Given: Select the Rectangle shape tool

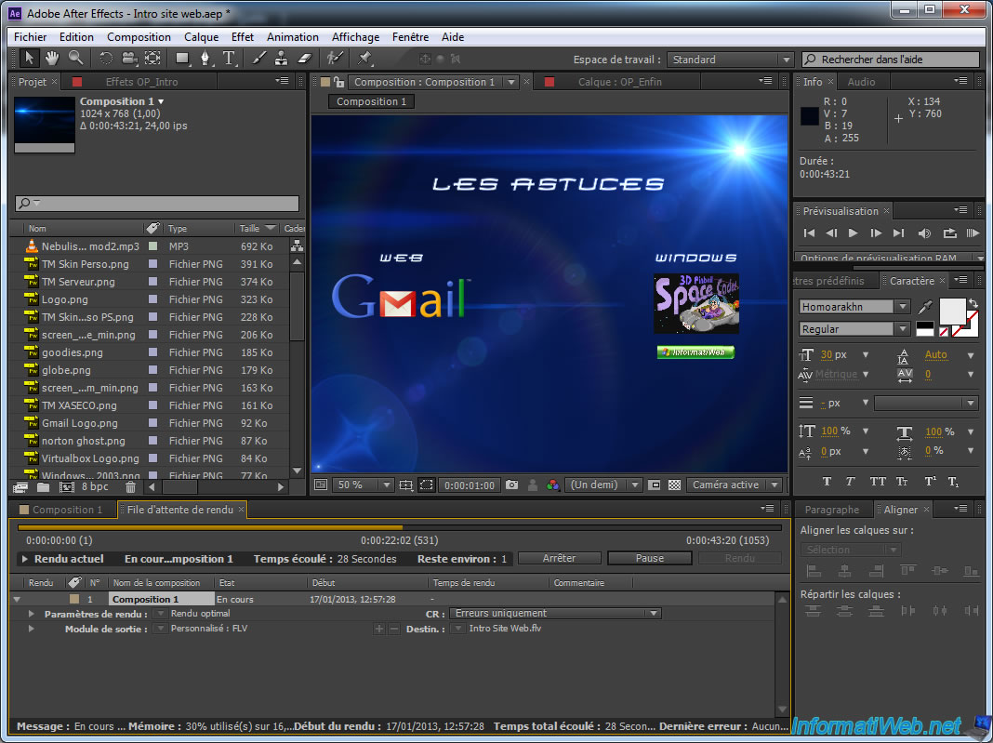Looking at the screenshot, I should coord(183,59).
